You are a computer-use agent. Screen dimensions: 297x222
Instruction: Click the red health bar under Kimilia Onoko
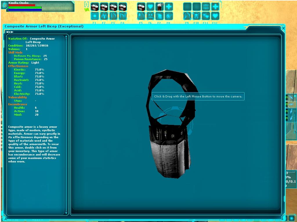tap(22, 5)
